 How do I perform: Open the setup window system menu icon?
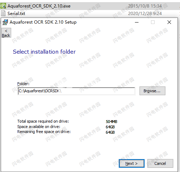point(5,22)
